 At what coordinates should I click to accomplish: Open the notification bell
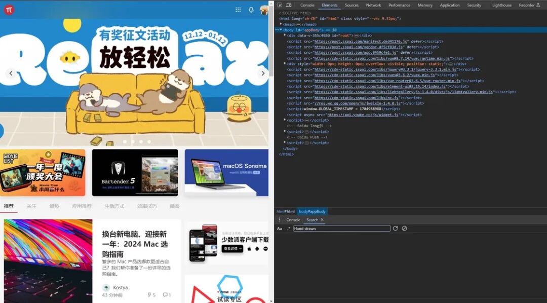click(251, 10)
